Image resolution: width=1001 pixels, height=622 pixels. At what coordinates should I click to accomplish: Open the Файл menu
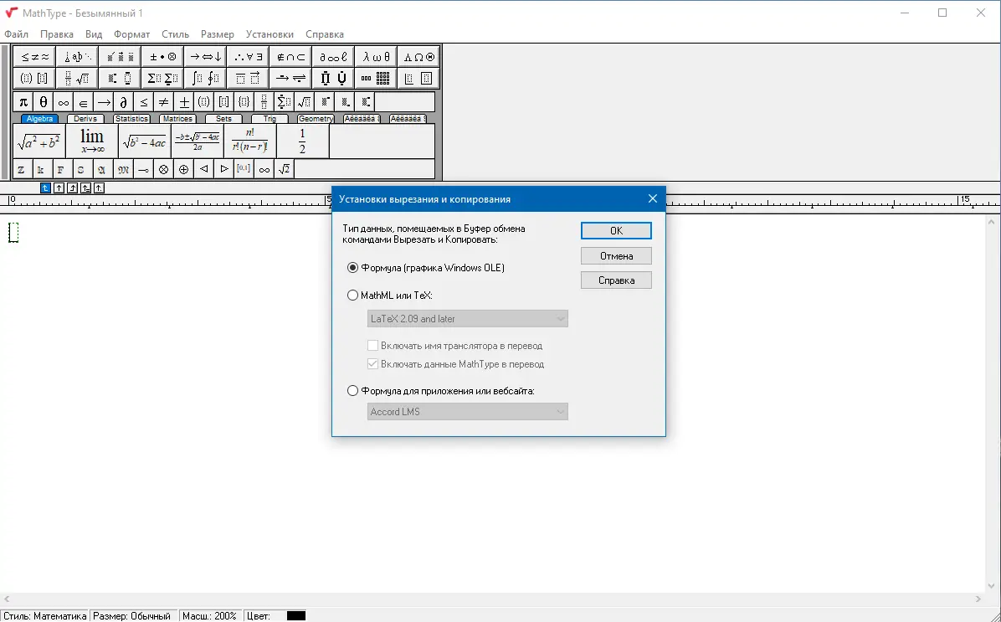coord(17,34)
